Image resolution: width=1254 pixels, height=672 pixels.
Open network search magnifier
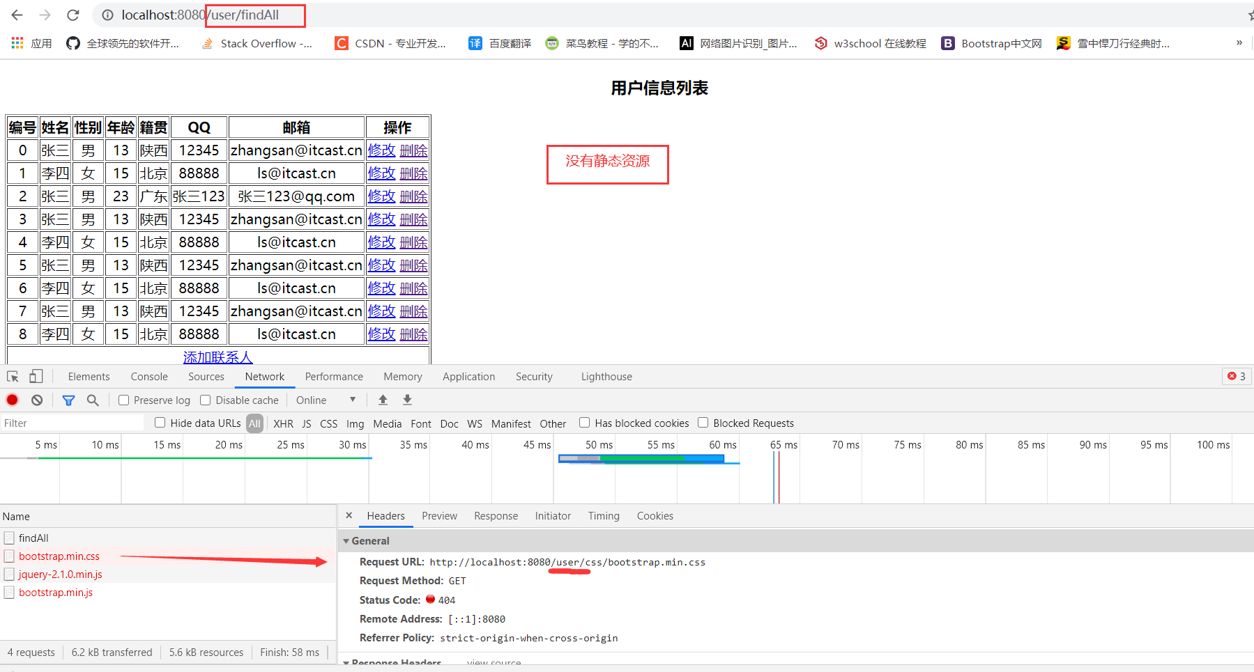(x=93, y=400)
